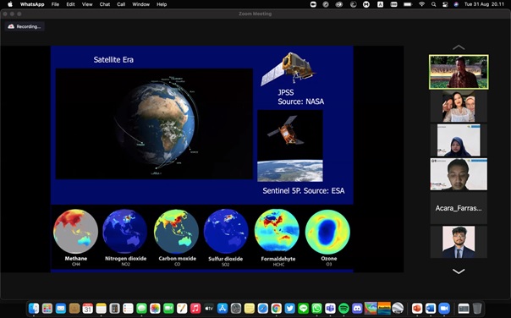Open the File menu
511x318 pixels.
point(55,4)
